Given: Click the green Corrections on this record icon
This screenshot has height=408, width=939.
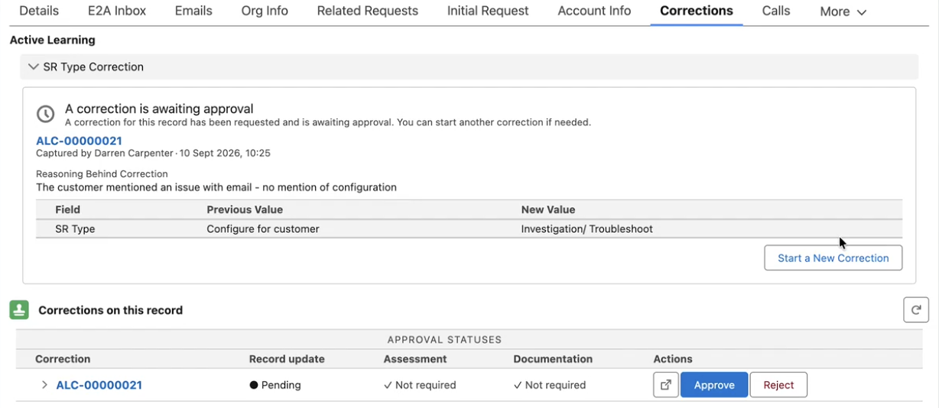Looking at the screenshot, I should (19, 309).
